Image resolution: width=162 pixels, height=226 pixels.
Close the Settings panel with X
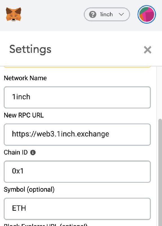coord(147,50)
